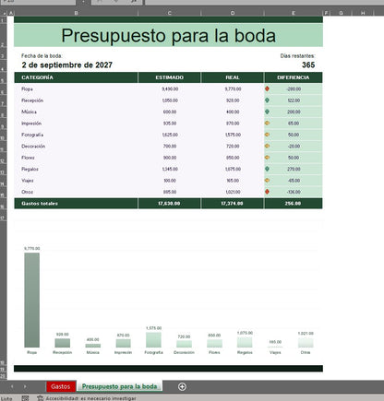Click the macro recording icon in status bar
This screenshot has height=401, width=384.
coord(25,398)
